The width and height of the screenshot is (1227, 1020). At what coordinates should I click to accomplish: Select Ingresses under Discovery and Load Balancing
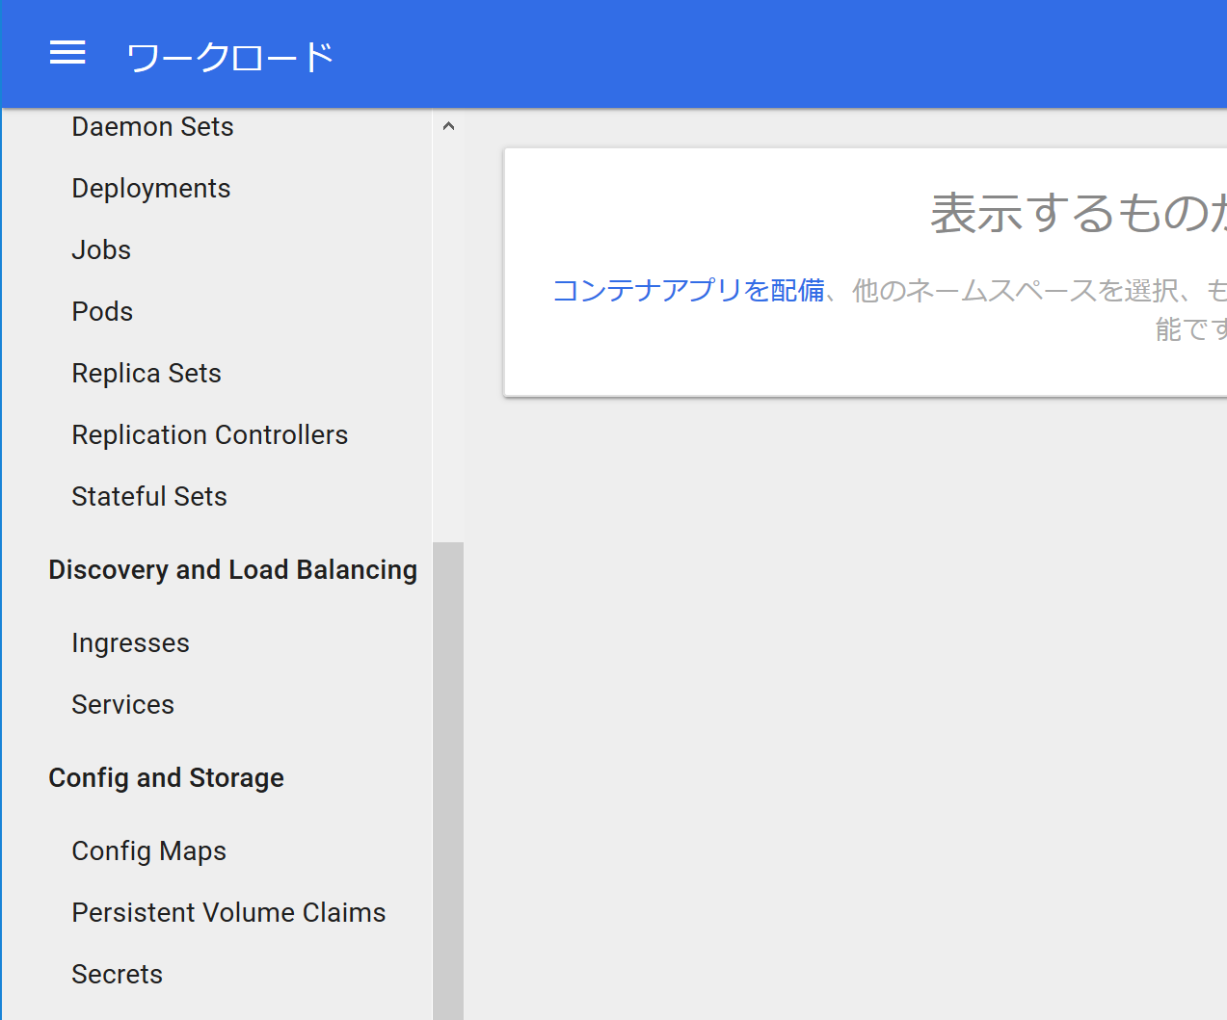[130, 642]
